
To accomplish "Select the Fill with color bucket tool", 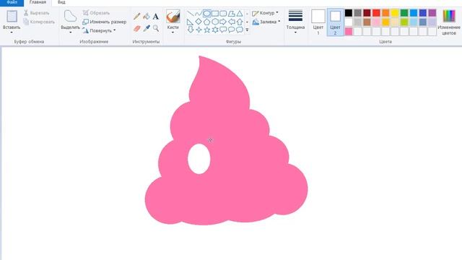I will [x=147, y=16].
